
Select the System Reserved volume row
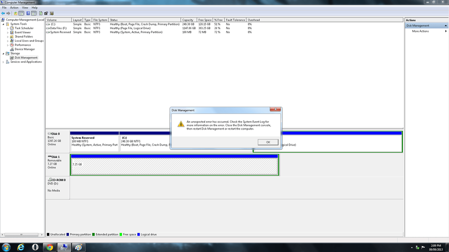click(x=149, y=32)
